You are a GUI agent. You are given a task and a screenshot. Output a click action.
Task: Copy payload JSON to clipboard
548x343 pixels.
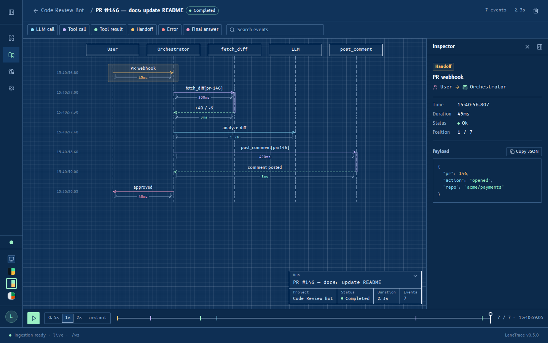[x=524, y=152]
